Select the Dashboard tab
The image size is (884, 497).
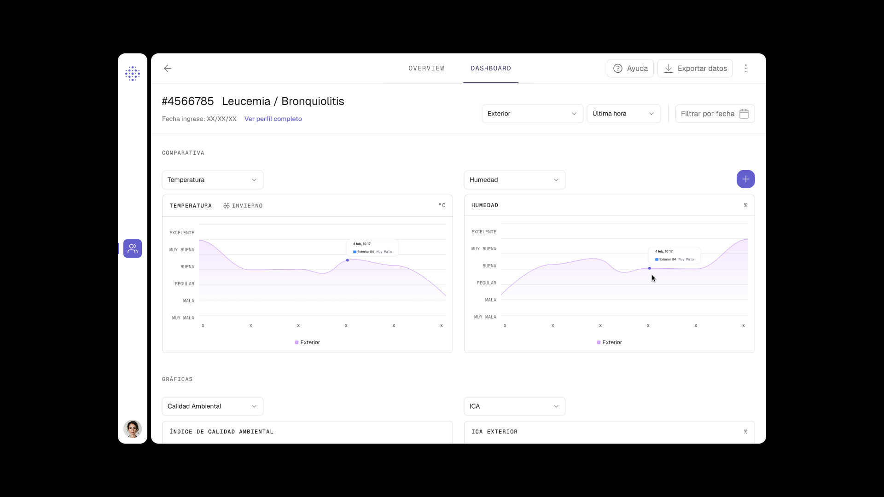pos(491,69)
